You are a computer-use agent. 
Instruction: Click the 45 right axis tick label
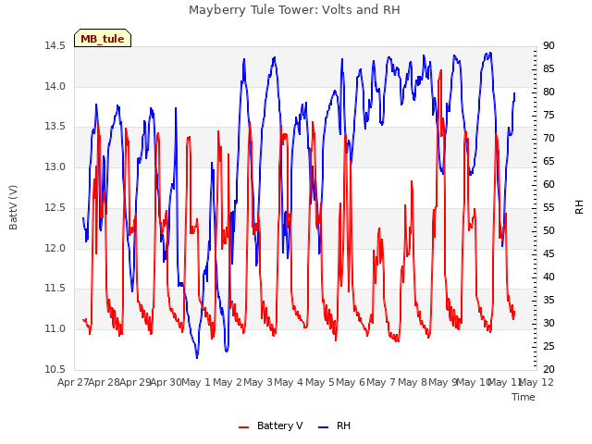[x=549, y=254]
